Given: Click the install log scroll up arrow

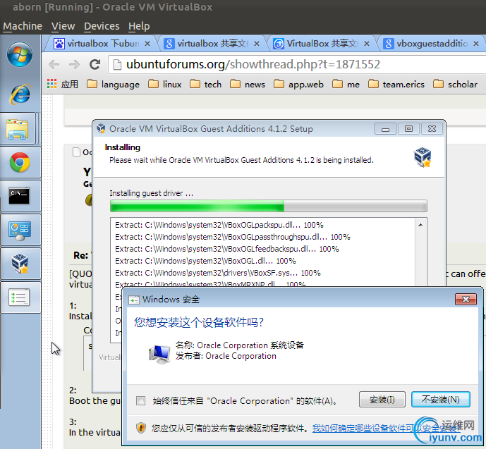Looking at the screenshot, I should pos(420,225).
